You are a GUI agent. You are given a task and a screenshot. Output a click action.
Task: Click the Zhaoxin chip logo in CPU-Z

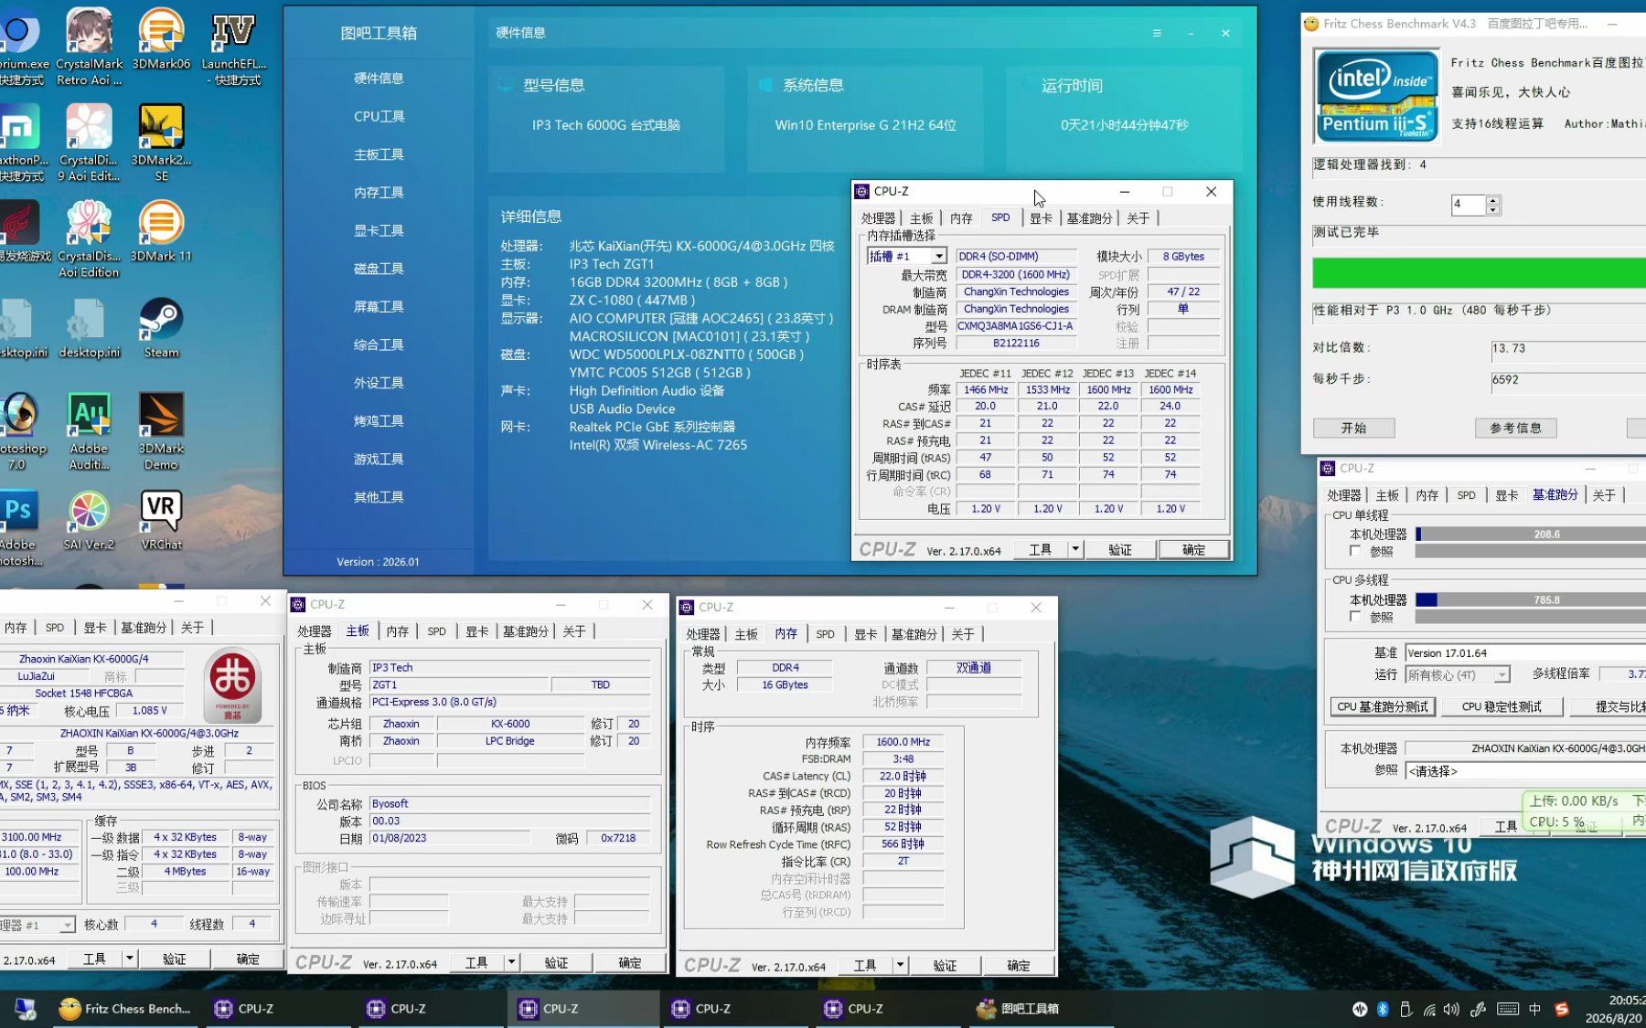click(x=232, y=684)
